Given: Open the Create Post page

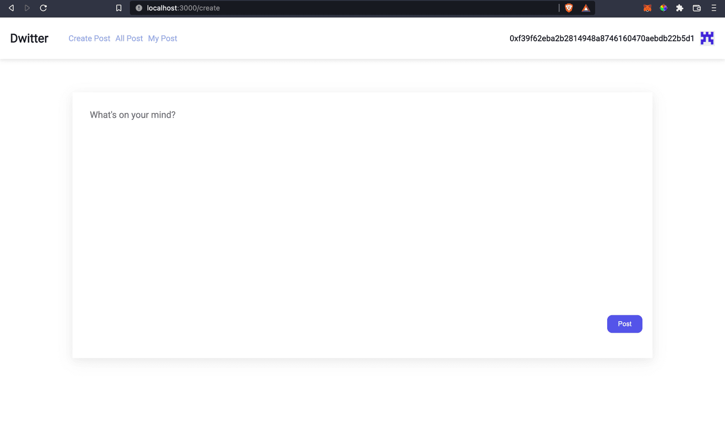Looking at the screenshot, I should [89, 38].
